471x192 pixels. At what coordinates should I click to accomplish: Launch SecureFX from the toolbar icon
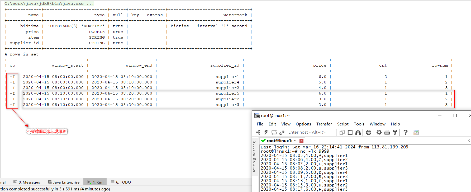[416, 132]
